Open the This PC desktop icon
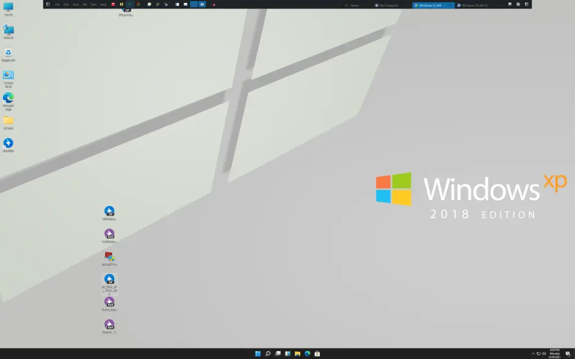The width and height of the screenshot is (575, 359). pyautogui.click(x=8, y=9)
